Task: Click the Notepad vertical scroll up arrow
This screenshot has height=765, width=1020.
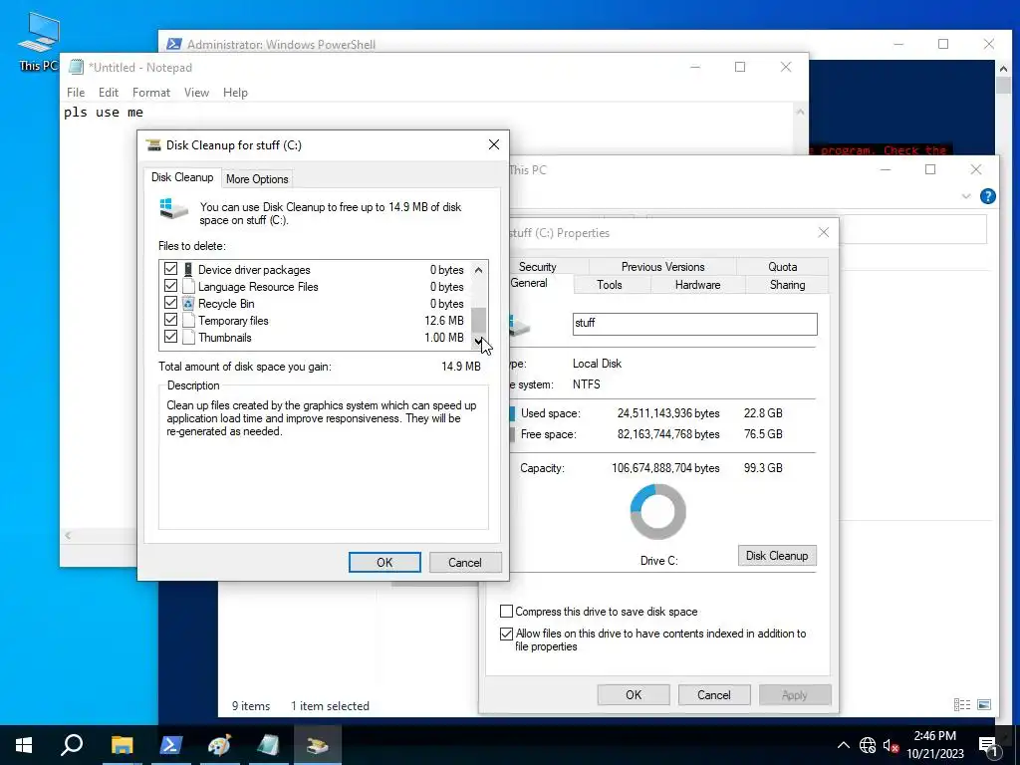Action: (x=800, y=113)
